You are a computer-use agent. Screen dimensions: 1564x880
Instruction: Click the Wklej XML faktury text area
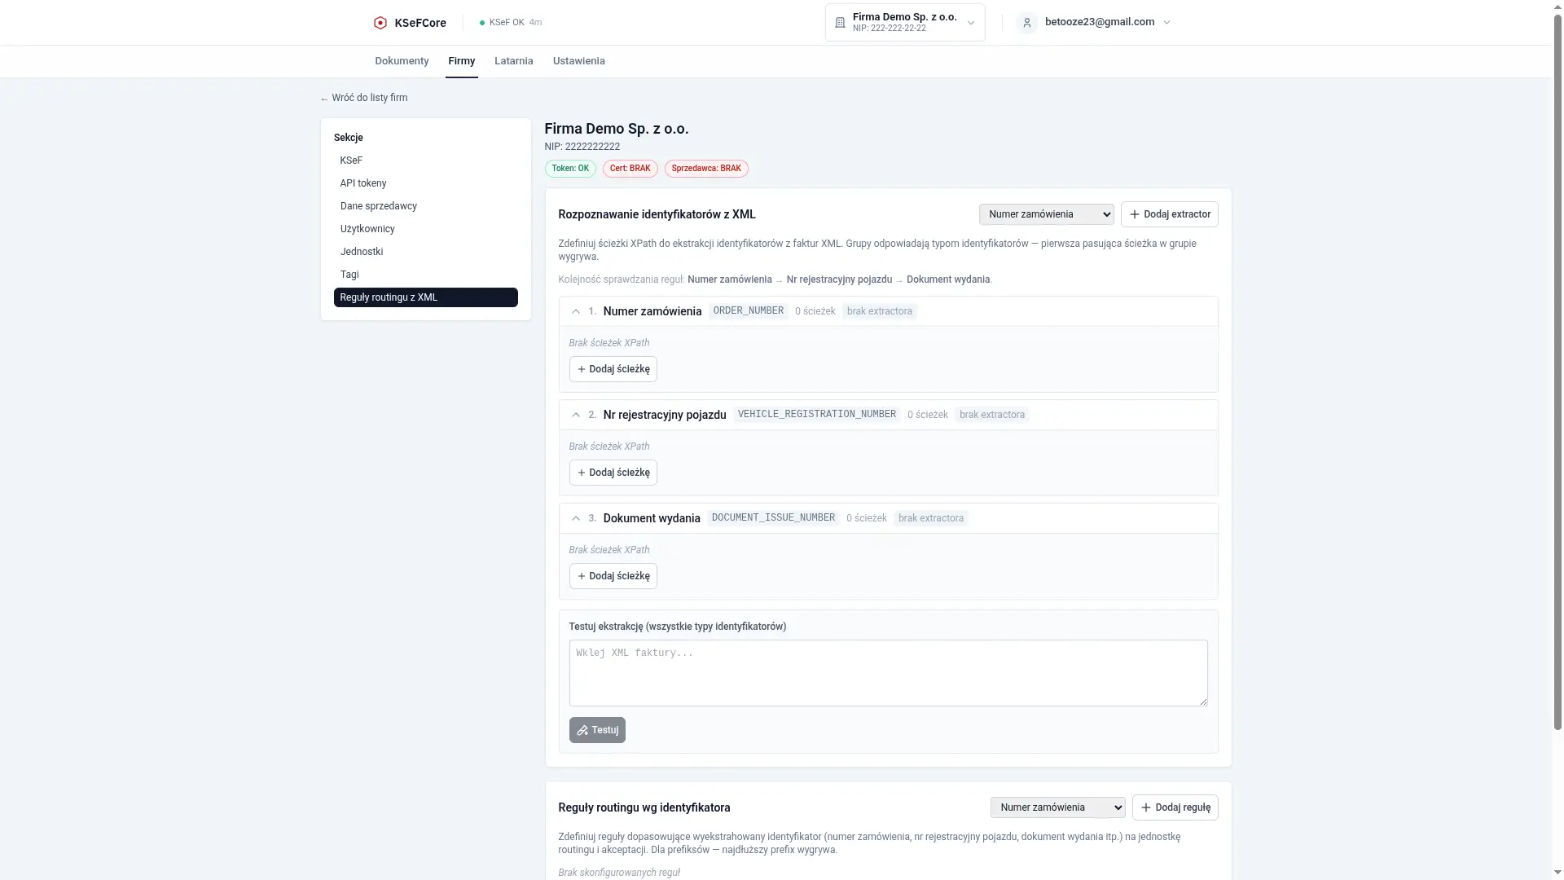pos(888,673)
